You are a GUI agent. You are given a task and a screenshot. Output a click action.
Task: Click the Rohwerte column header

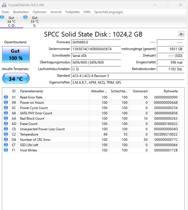pos(170,91)
